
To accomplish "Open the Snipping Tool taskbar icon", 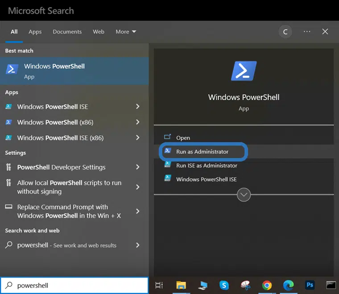I will (x=245, y=286).
